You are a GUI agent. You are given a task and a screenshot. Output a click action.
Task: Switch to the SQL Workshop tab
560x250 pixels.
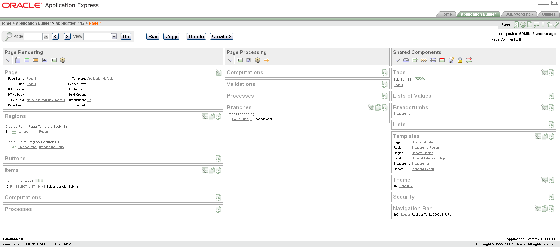[x=519, y=14]
